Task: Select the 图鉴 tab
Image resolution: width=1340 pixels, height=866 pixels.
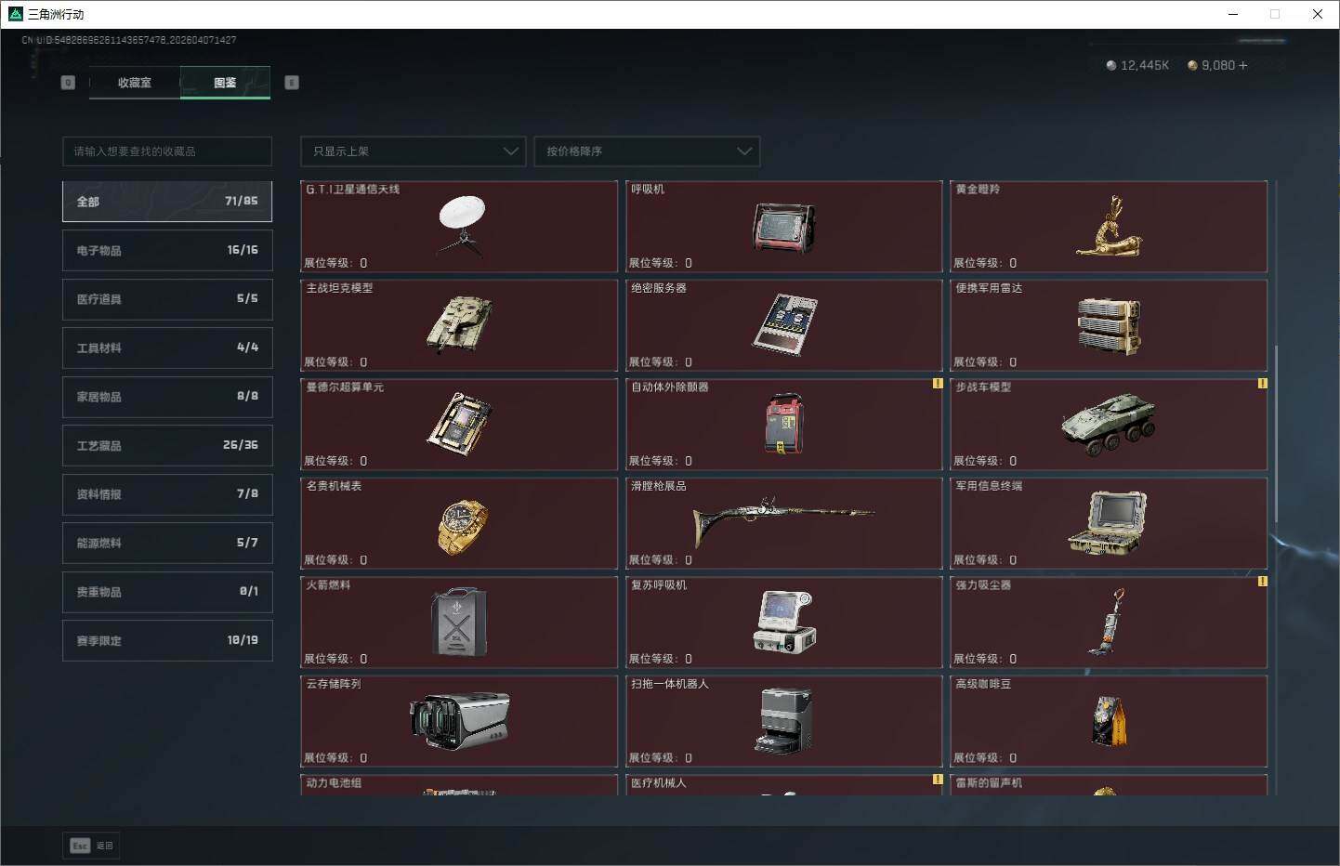Action: point(225,83)
